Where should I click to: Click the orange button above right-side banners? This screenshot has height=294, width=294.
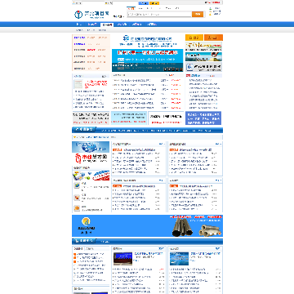point(213,38)
